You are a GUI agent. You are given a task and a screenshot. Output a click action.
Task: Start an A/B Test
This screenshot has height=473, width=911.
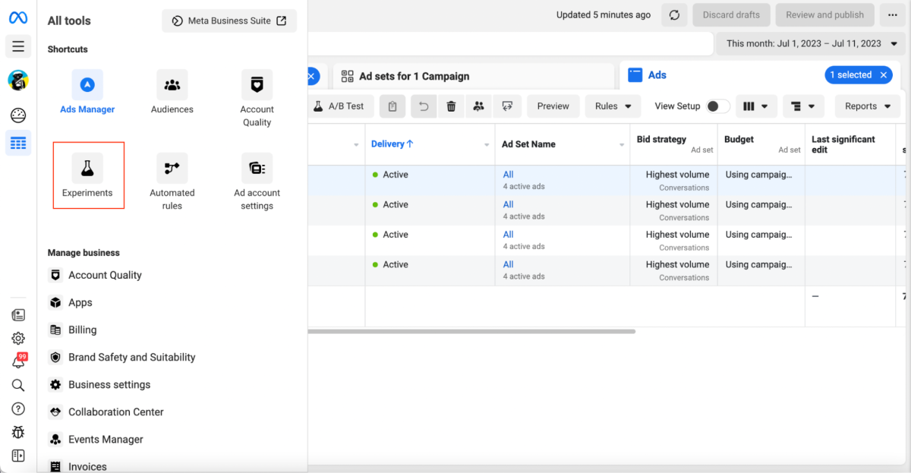pos(339,106)
